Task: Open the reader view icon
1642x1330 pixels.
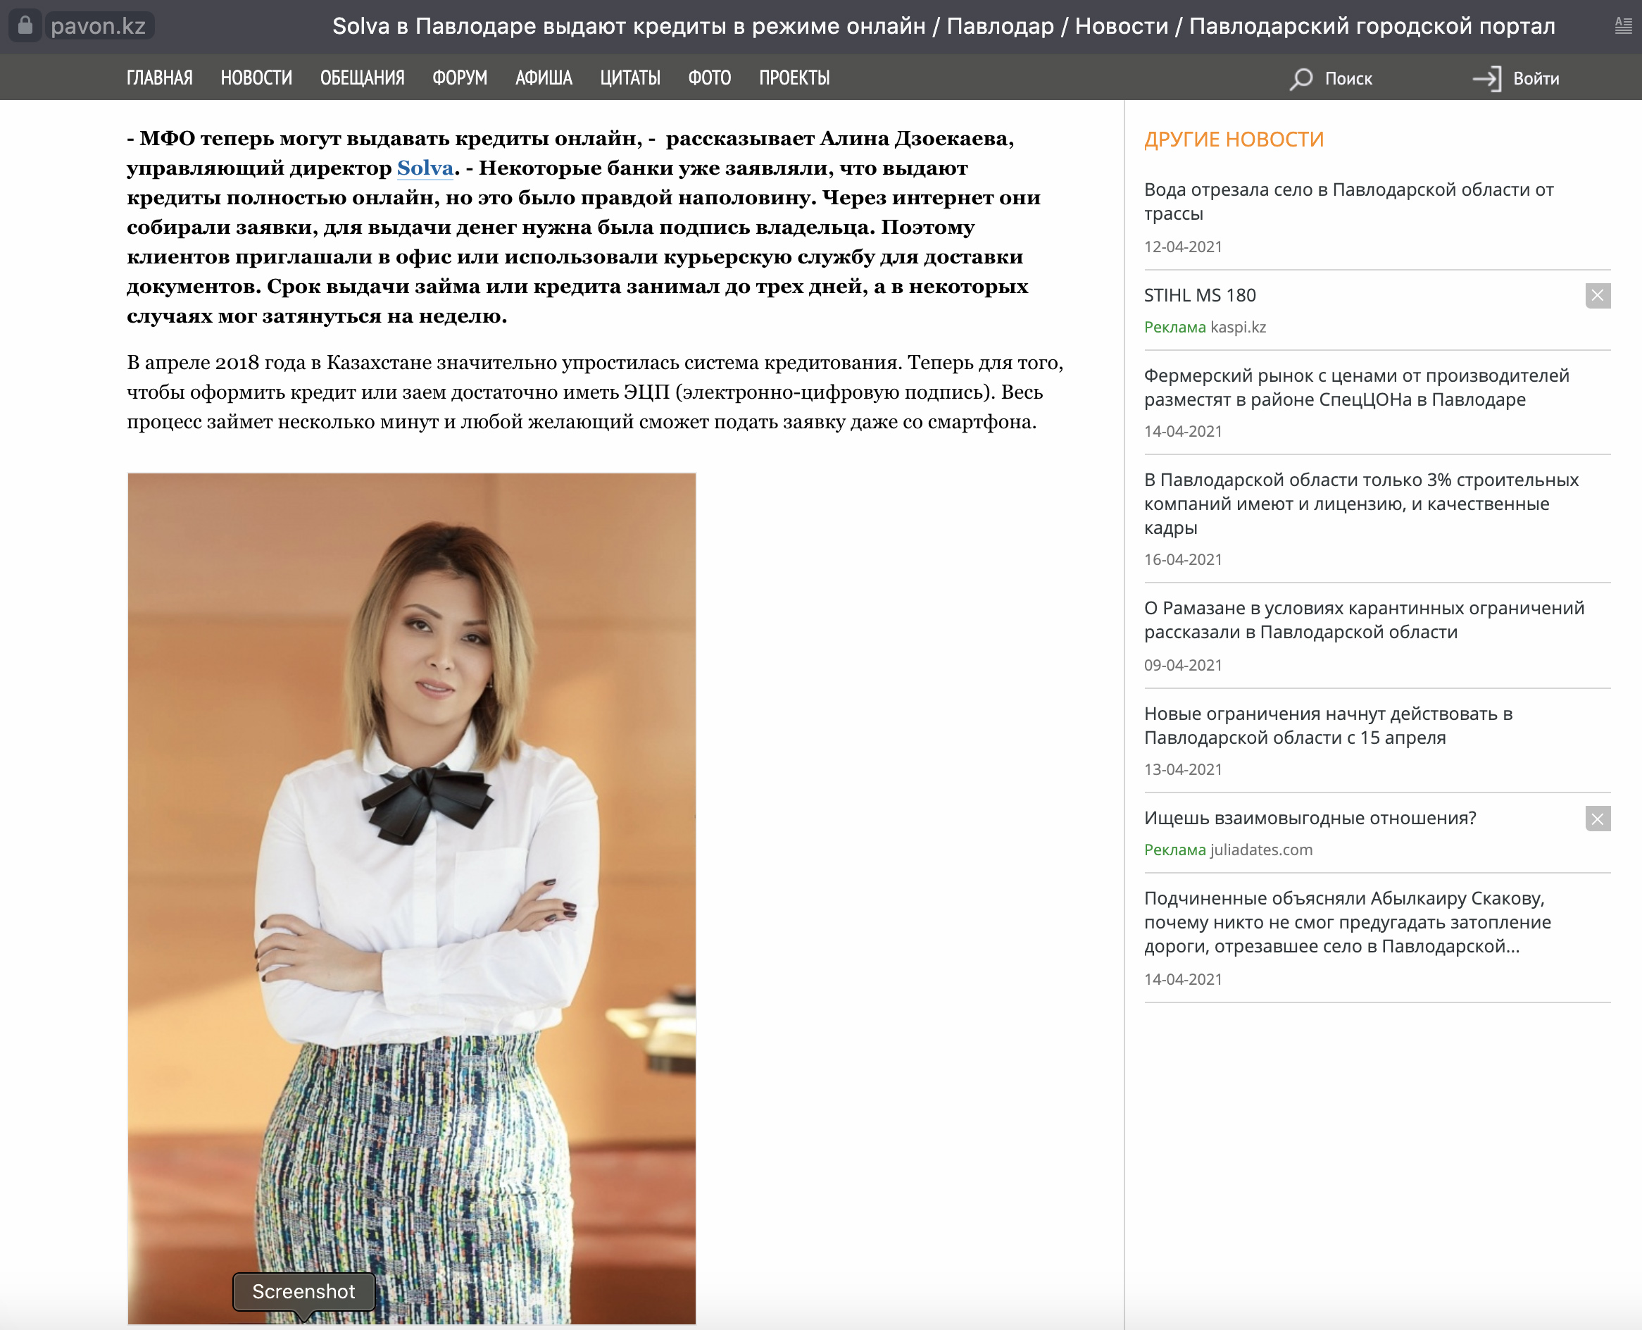Action: (1623, 25)
